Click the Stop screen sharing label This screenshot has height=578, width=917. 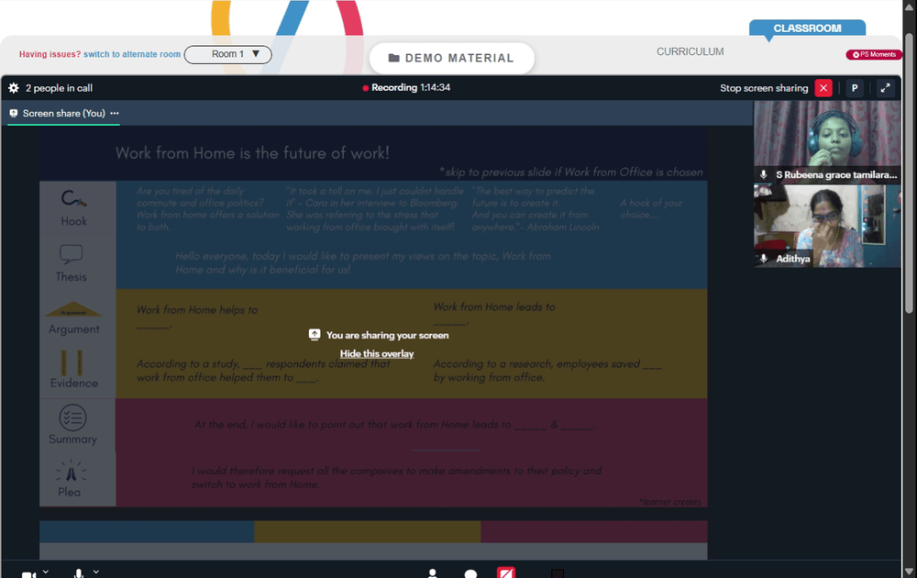(764, 88)
